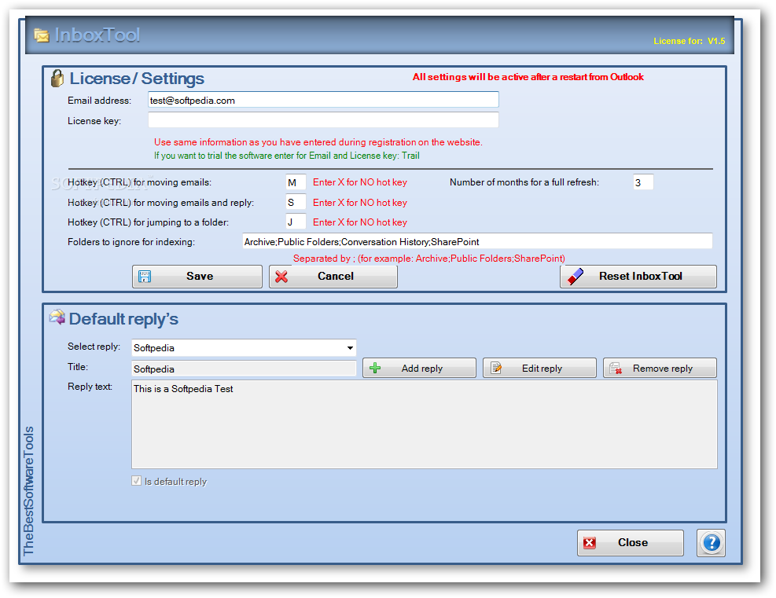This screenshot has height=598, width=776.
Task: Click the green plus icon on Add reply
Action: pyautogui.click(x=375, y=368)
